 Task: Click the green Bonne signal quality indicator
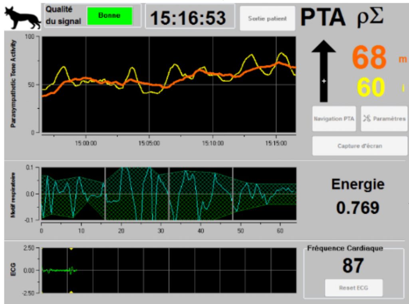coord(109,16)
